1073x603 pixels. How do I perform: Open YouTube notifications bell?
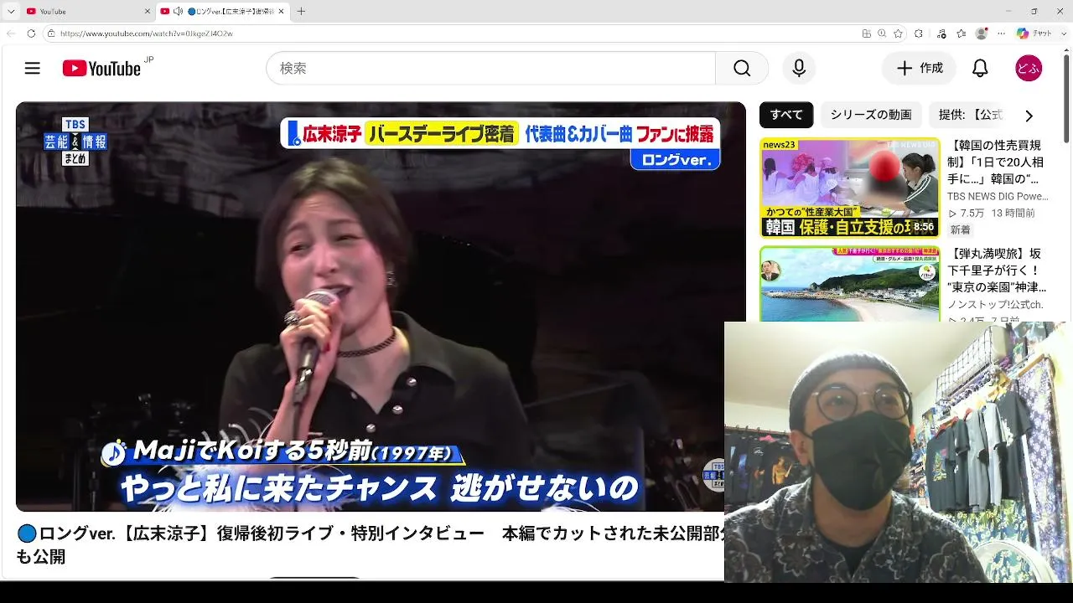point(980,69)
